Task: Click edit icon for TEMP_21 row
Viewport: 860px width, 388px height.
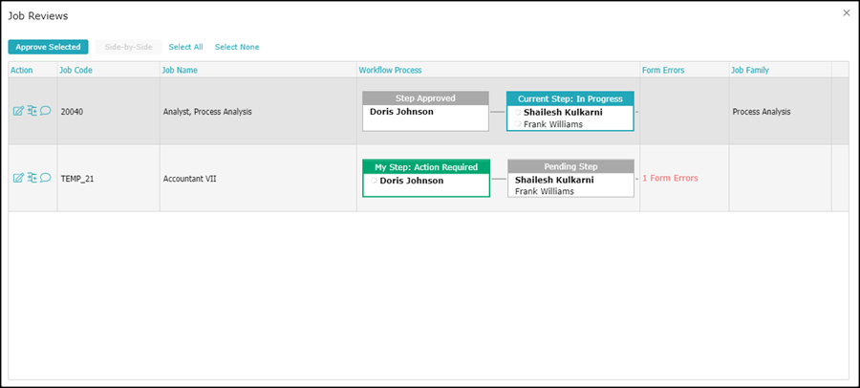Action: click(x=18, y=178)
